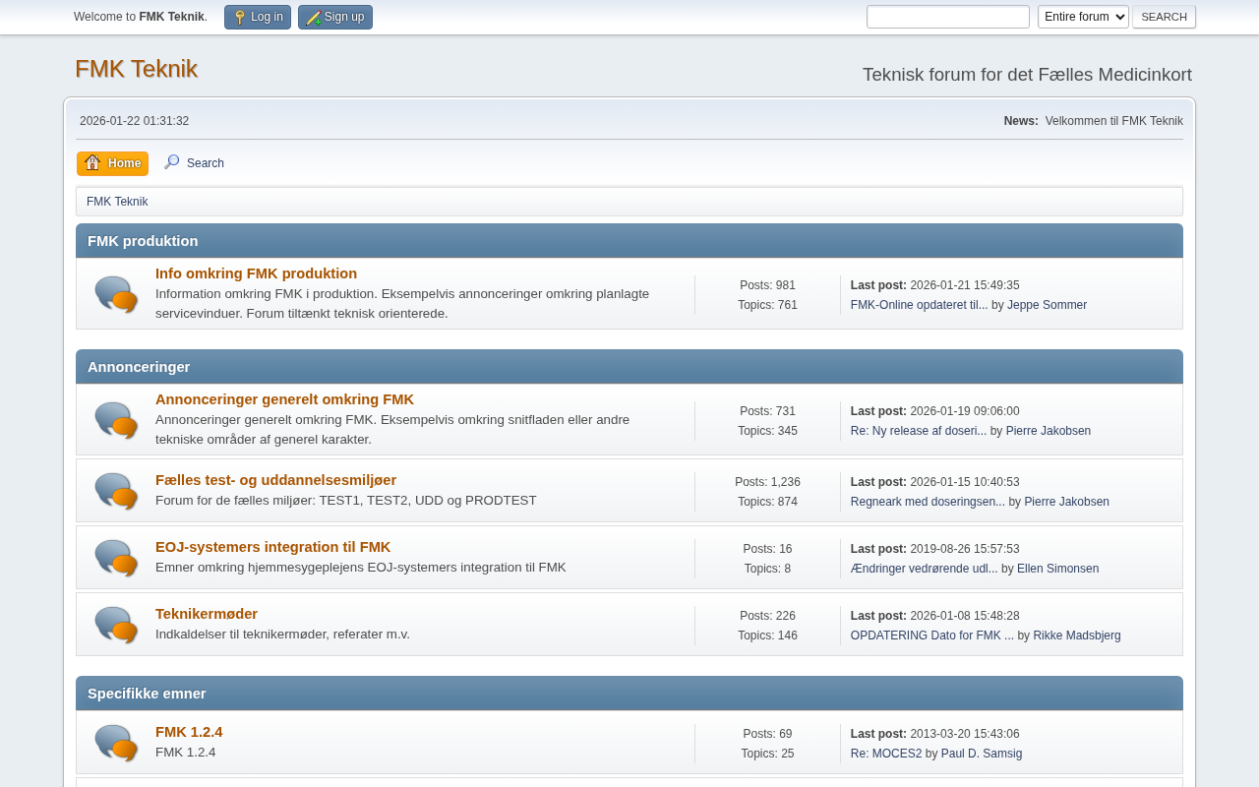Open last post Re: Ny release af doseri...

click(x=919, y=431)
